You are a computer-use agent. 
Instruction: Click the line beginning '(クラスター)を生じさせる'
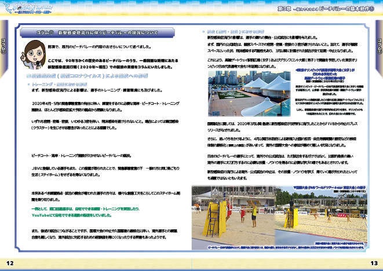click(74, 128)
